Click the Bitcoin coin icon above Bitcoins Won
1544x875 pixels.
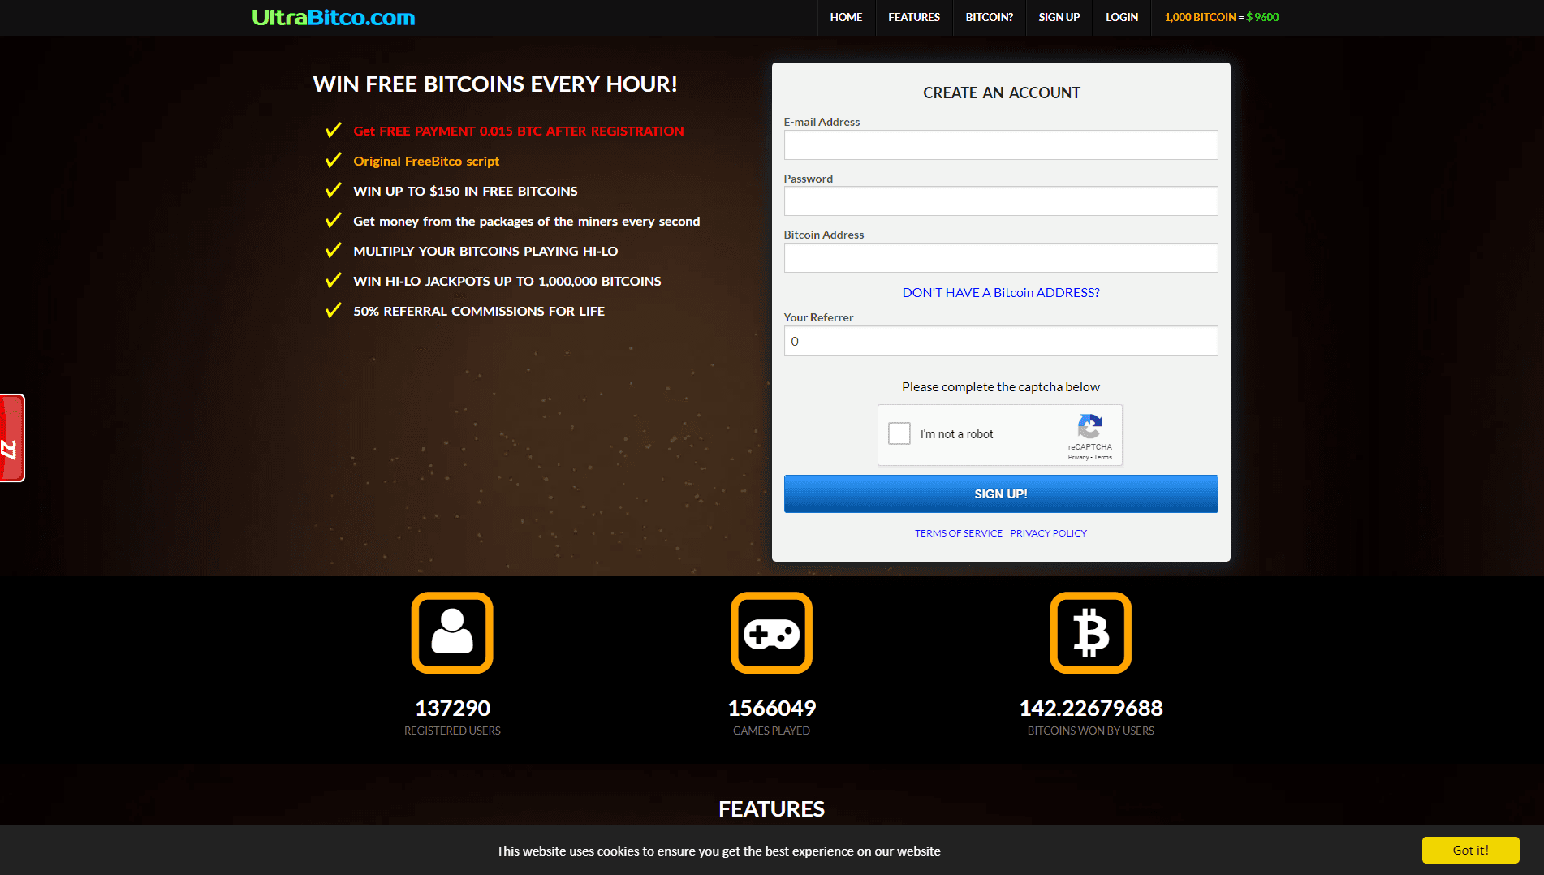click(1090, 632)
